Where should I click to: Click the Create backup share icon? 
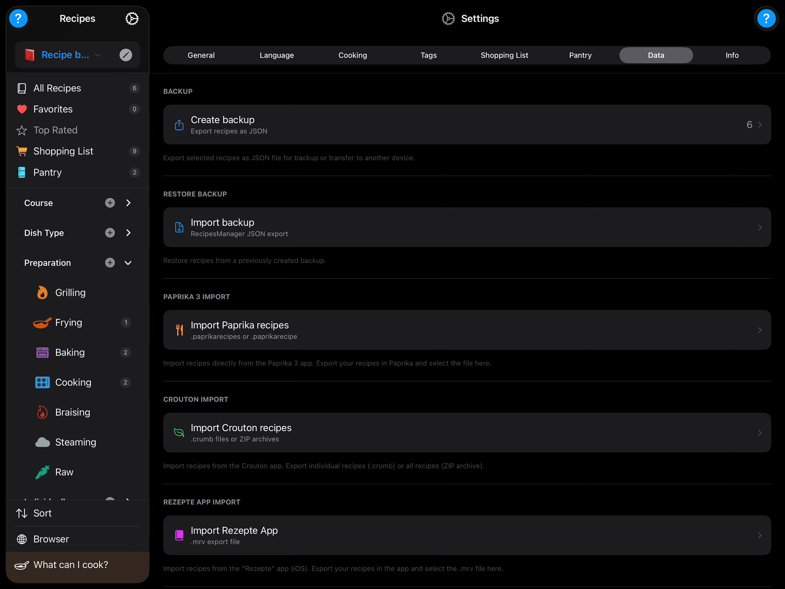(179, 125)
